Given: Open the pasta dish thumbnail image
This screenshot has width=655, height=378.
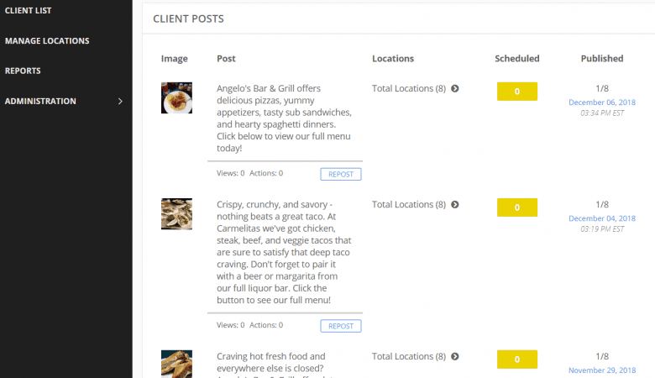Looking at the screenshot, I should point(176,98).
